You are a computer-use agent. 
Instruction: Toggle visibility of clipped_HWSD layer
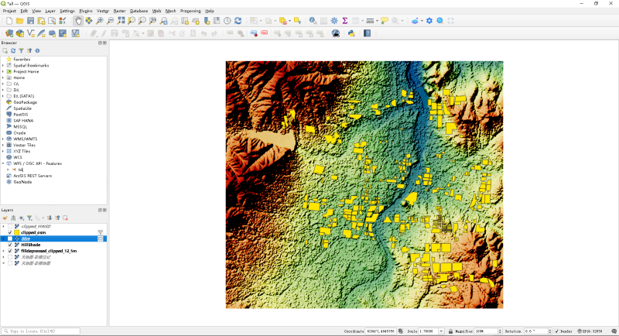pyautogui.click(x=10, y=227)
